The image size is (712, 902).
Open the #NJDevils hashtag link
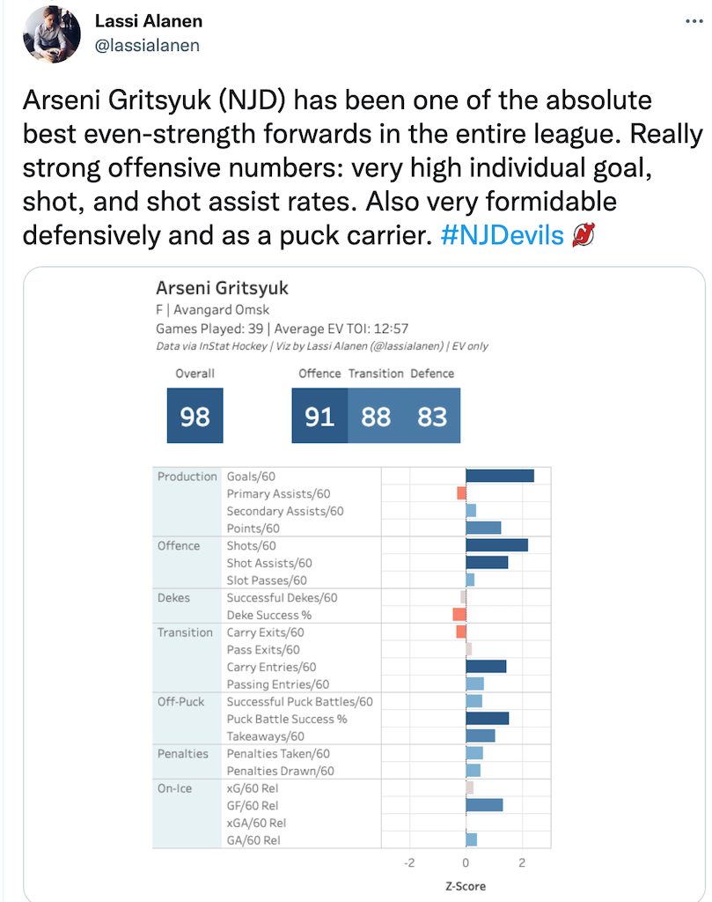[x=503, y=235]
